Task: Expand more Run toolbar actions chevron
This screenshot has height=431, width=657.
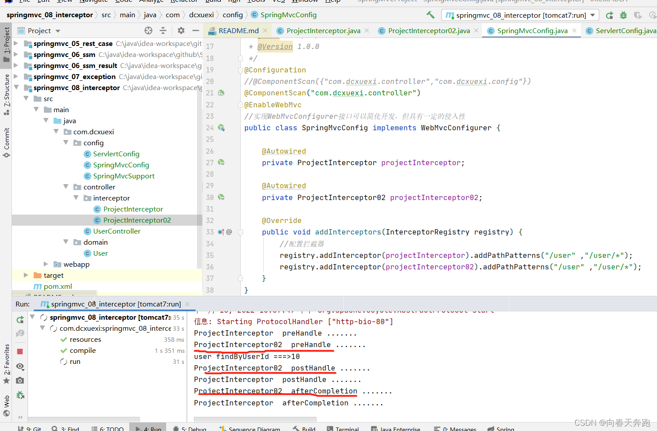Action: click(20, 417)
